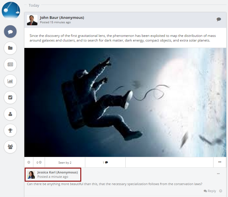Open post options ellipsis menu

[220, 162]
